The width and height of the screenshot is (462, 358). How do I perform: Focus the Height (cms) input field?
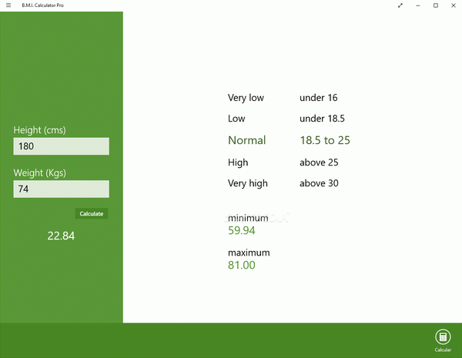point(61,146)
